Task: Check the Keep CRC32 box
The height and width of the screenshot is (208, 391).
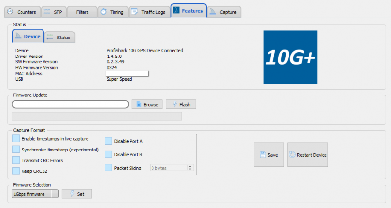Action: (16, 171)
